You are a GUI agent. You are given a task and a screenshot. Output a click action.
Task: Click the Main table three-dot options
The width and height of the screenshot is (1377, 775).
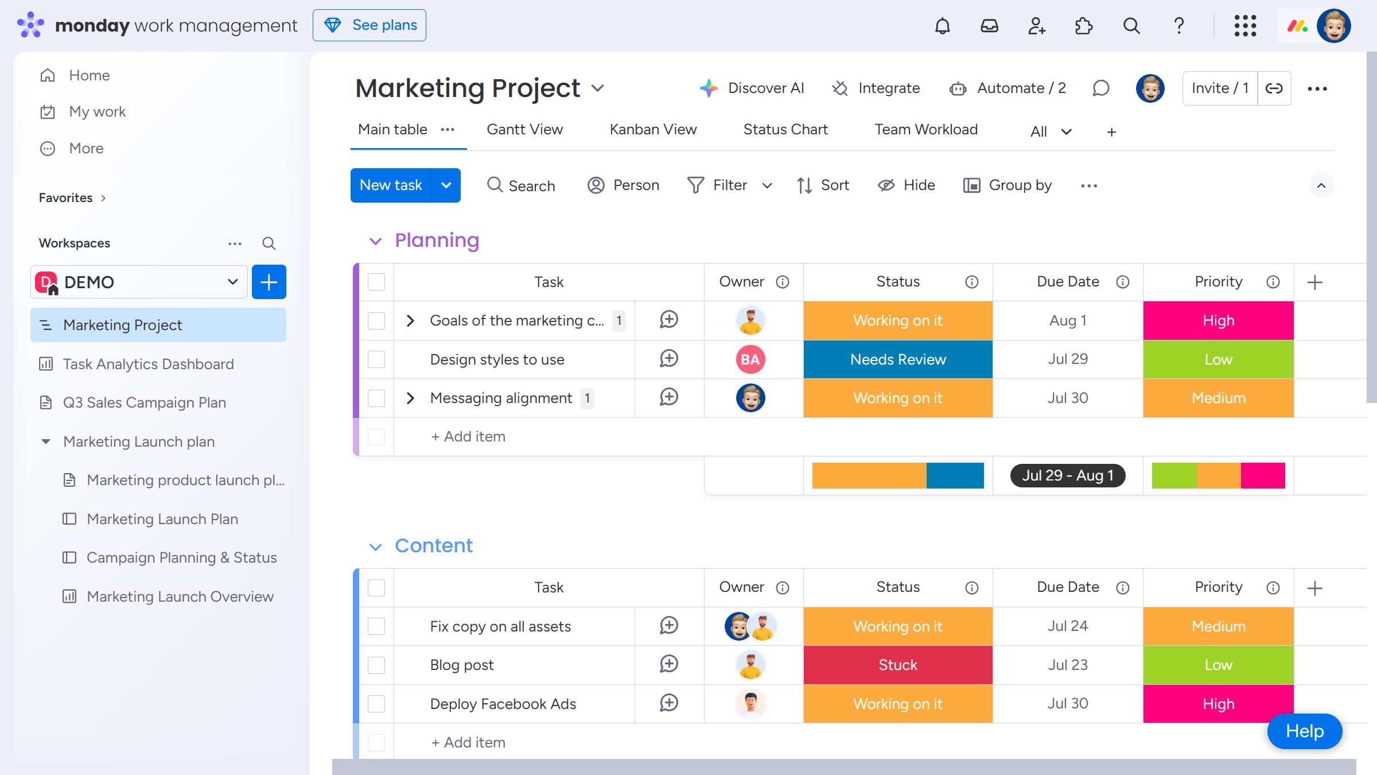point(448,130)
